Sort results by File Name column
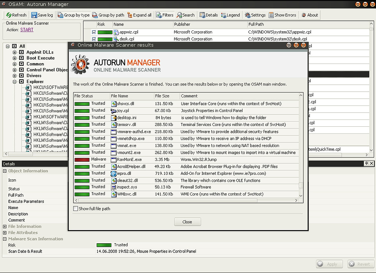 point(132,96)
